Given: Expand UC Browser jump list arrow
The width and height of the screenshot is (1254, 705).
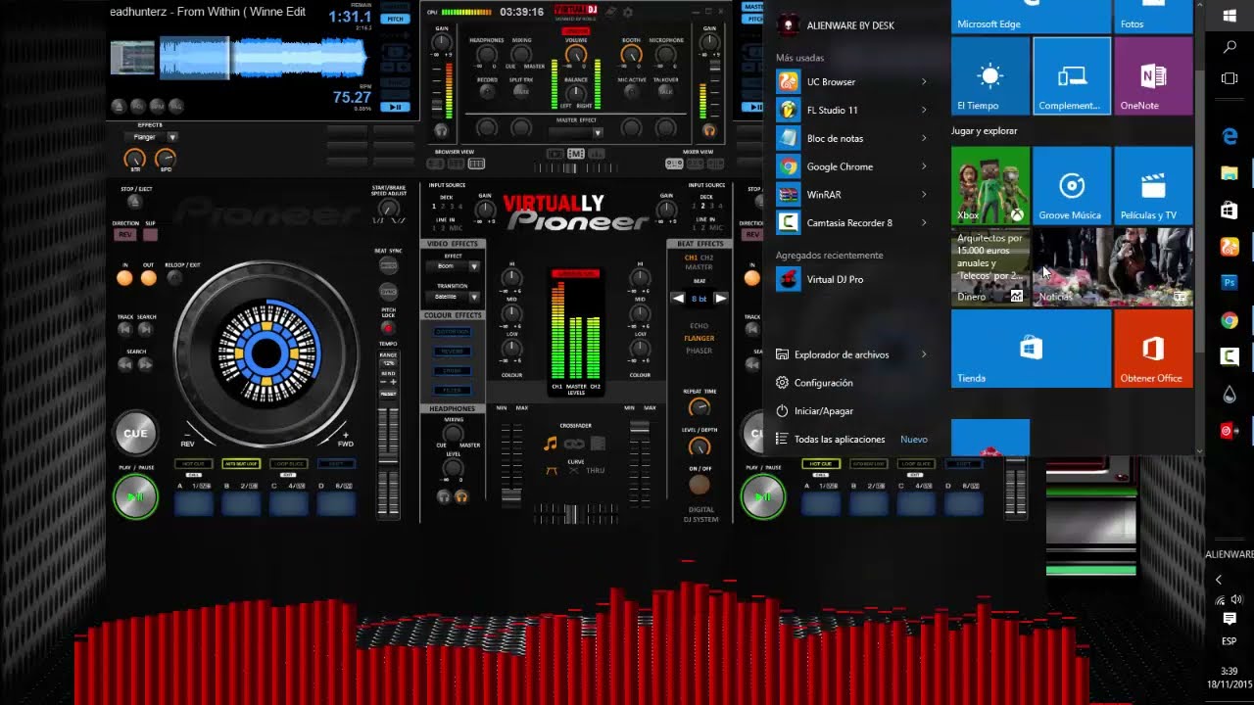Looking at the screenshot, I should 924,81.
